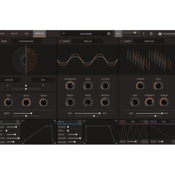
Task: Switch to the SPACE tab
Action: tap(14, 33)
